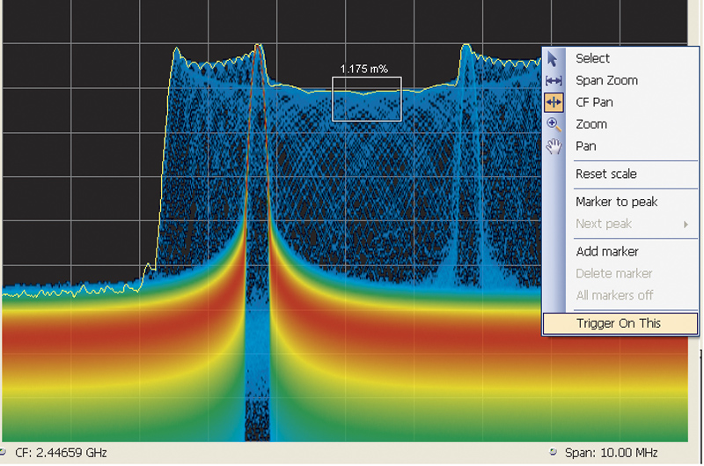The image size is (704, 466).
Task: Select the Pan hand icon
Action: (x=554, y=146)
